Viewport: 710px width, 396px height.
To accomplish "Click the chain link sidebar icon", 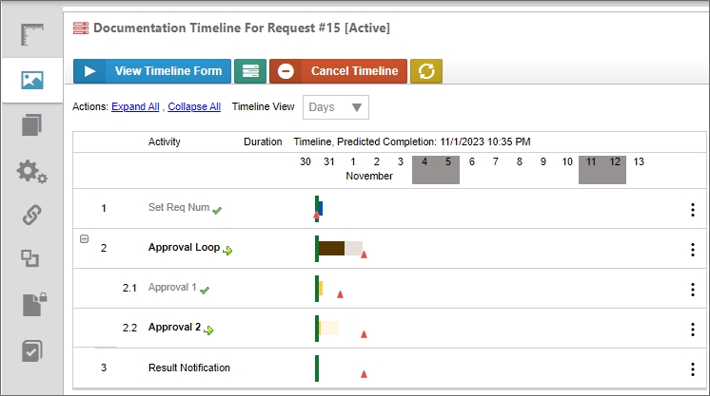I will click(x=32, y=215).
